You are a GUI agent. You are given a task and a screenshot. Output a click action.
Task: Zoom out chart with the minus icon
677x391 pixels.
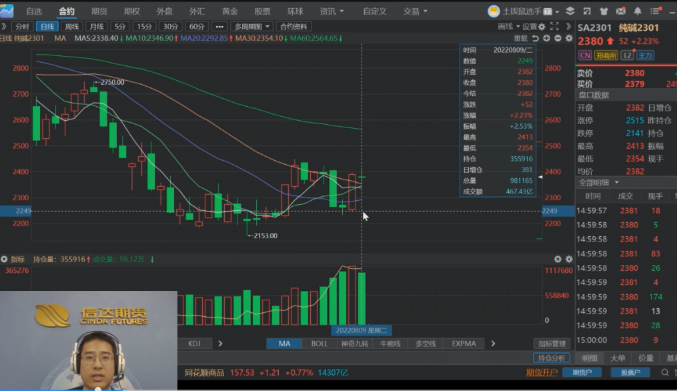[x=558, y=39]
